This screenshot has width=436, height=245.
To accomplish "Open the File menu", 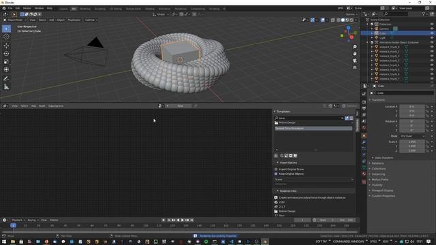I will [10, 8].
